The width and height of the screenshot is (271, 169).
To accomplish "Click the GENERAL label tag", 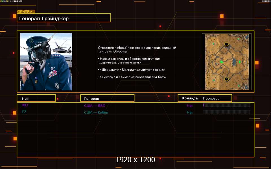I will (x=26, y=12).
